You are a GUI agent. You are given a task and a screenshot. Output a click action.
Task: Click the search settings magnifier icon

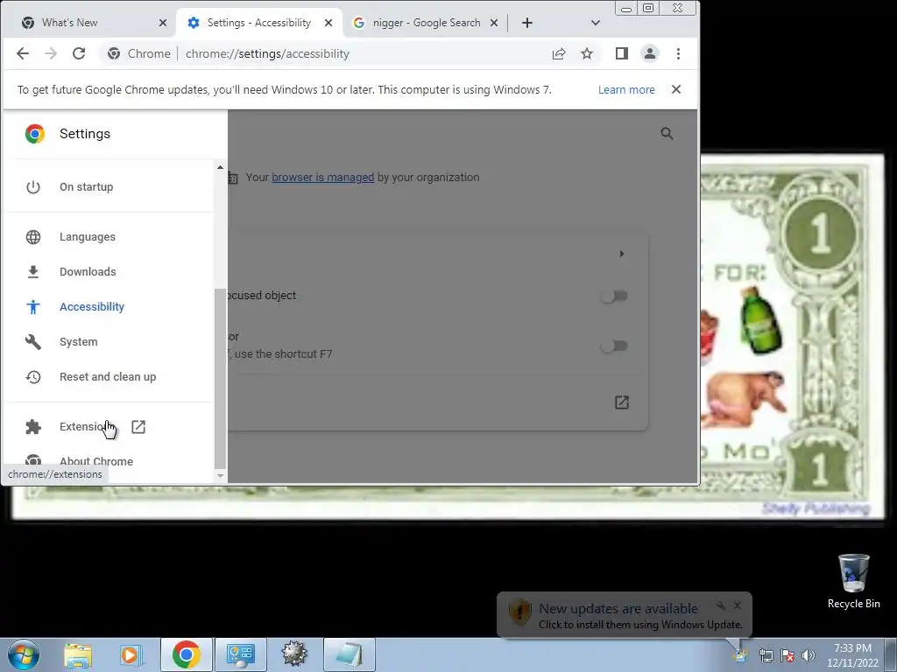(x=667, y=134)
